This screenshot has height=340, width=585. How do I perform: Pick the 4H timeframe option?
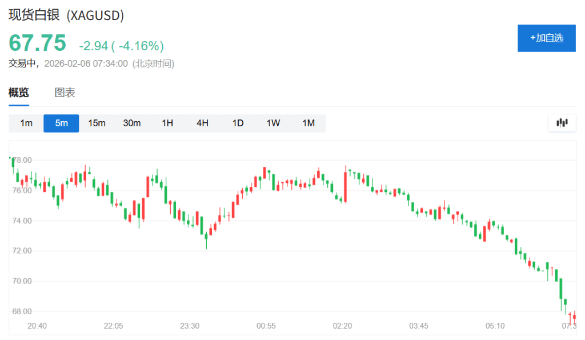pos(202,123)
